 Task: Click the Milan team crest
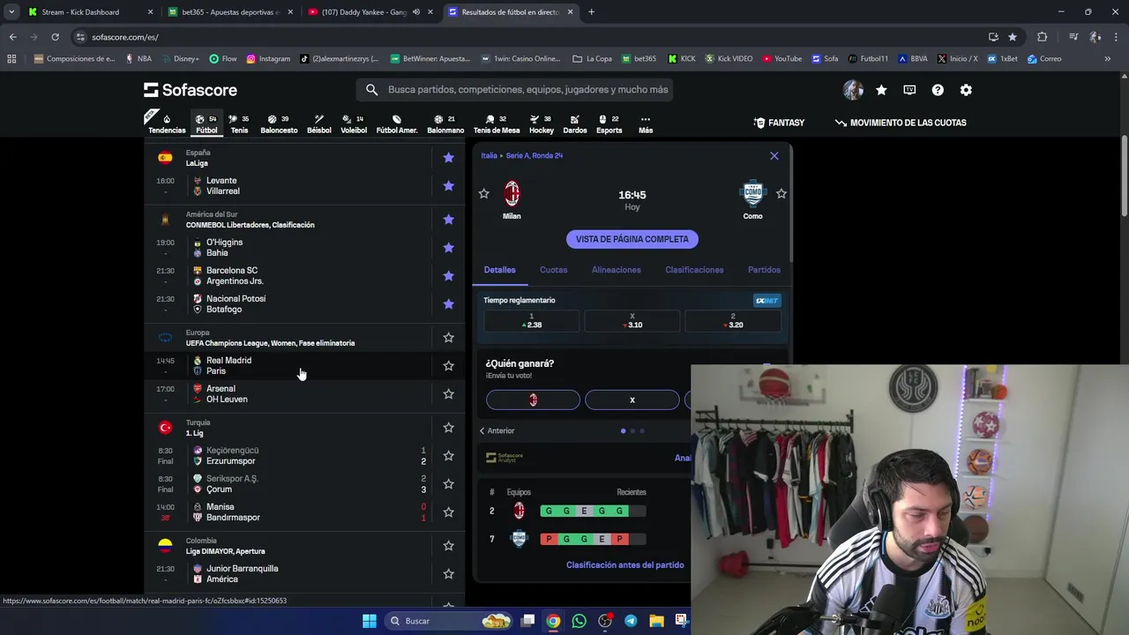pos(512,193)
